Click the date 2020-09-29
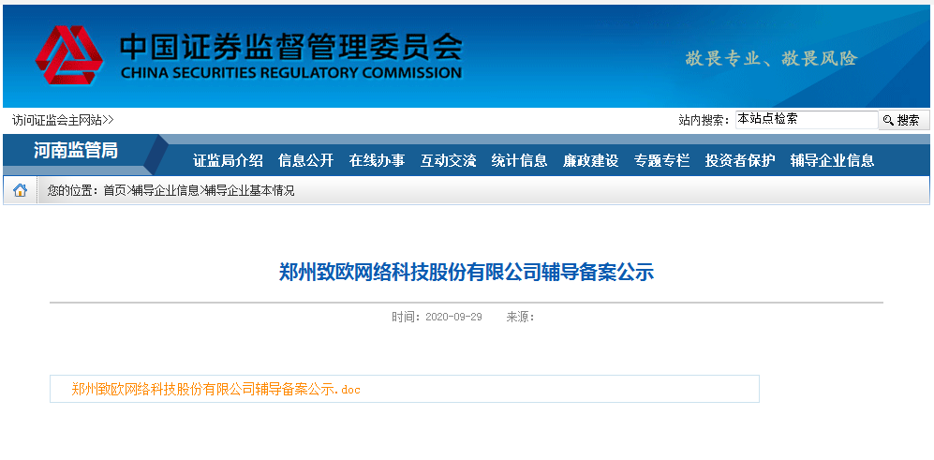The image size is (934, 460). coord(453,317)
